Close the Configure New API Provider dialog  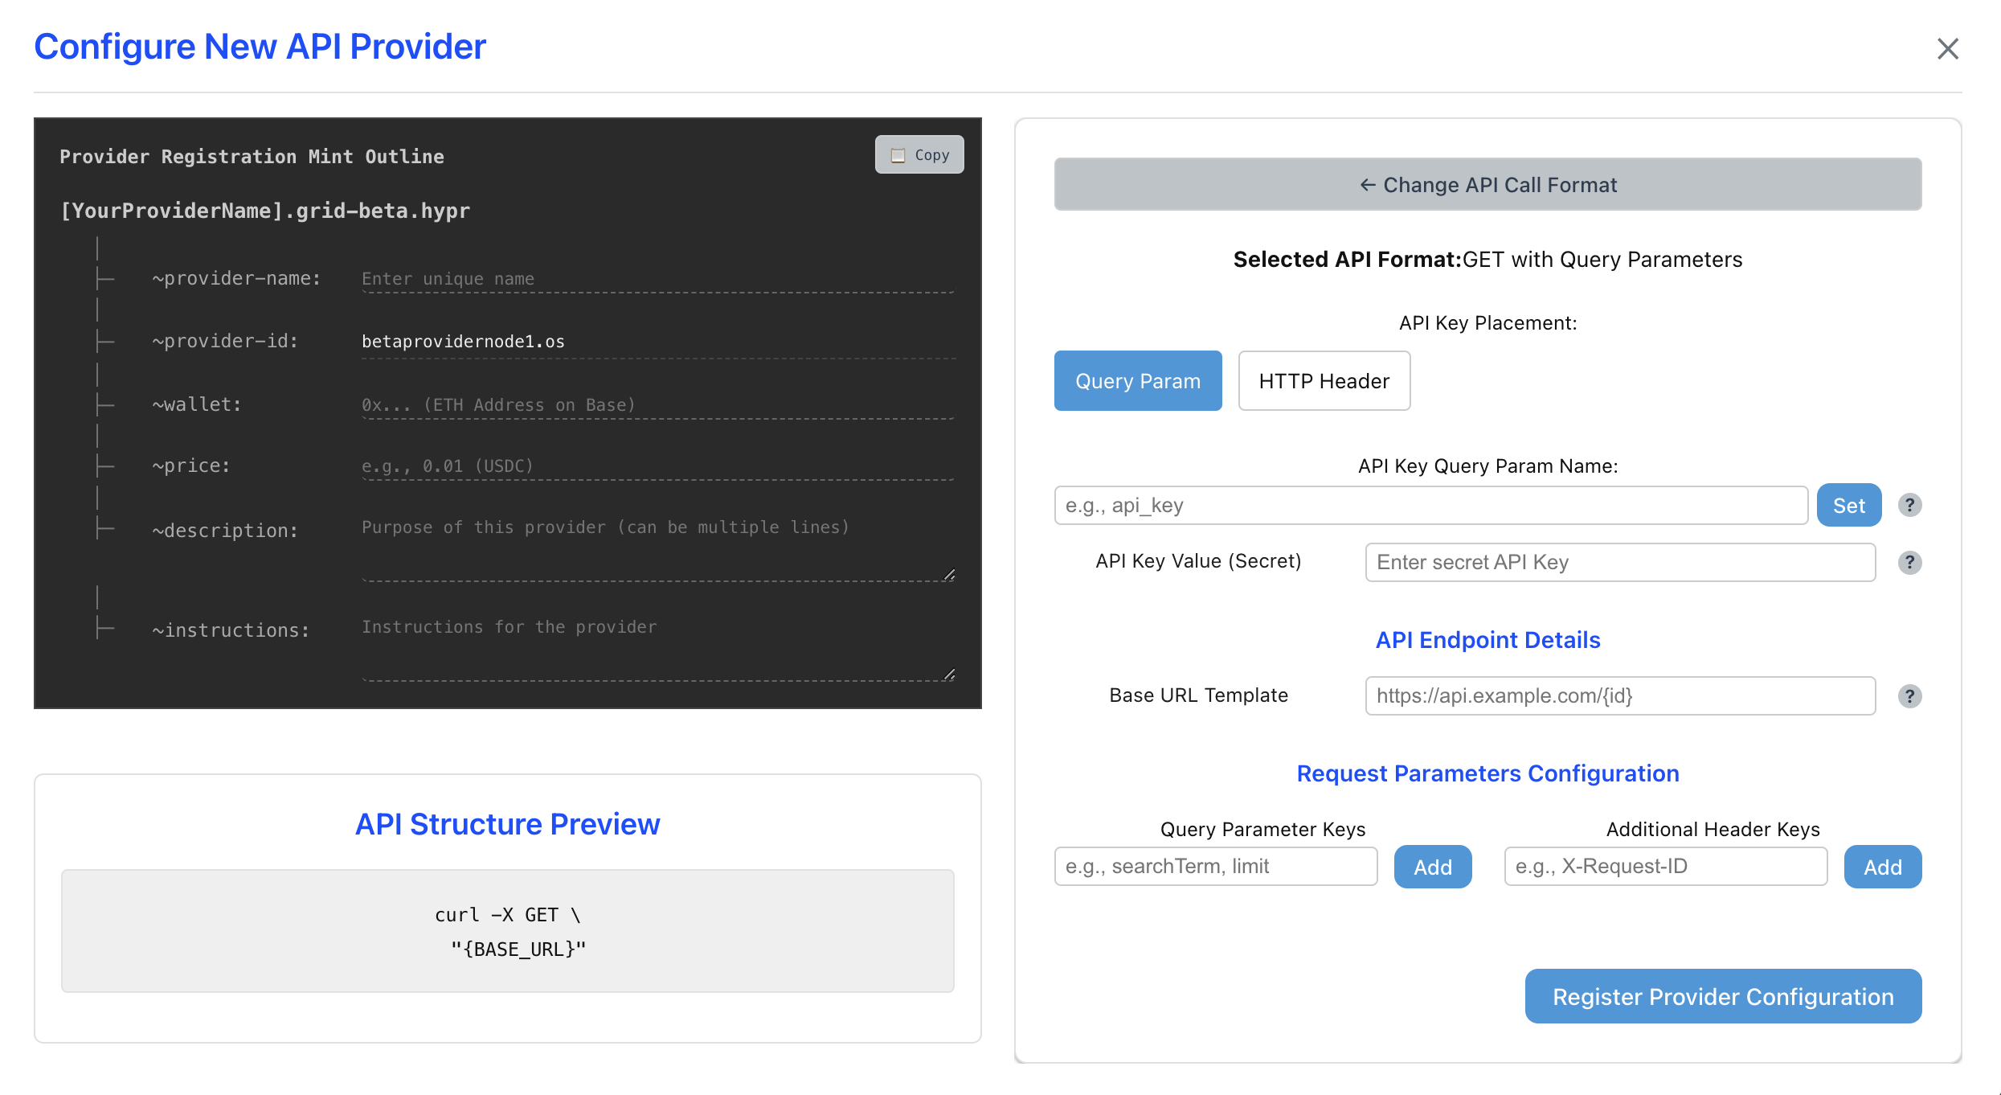point(1947,49)
